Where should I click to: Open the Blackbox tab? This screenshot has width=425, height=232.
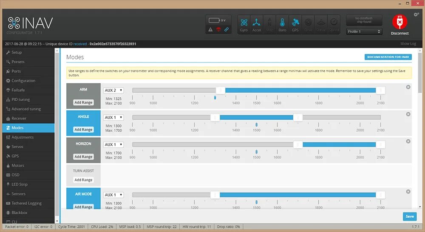point(28,212)
